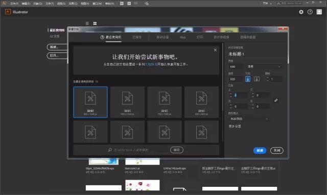Adjust the top bleed (上) stepper
The image size is (327, 195).
pos(231,95)
